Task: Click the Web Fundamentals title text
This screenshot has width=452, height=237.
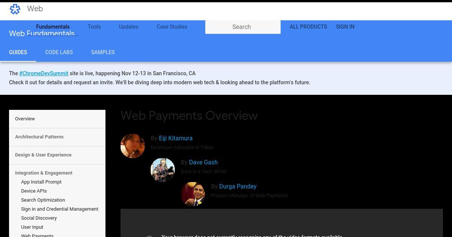Action: tap(42, 33)
